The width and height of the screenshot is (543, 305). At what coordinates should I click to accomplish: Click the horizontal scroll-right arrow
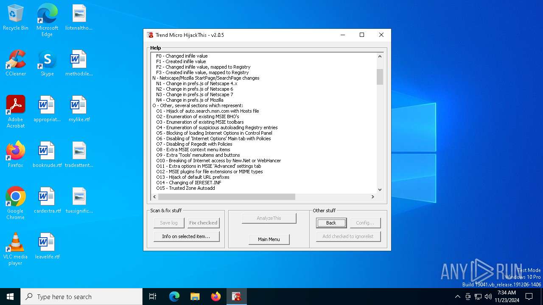(373, 197)
